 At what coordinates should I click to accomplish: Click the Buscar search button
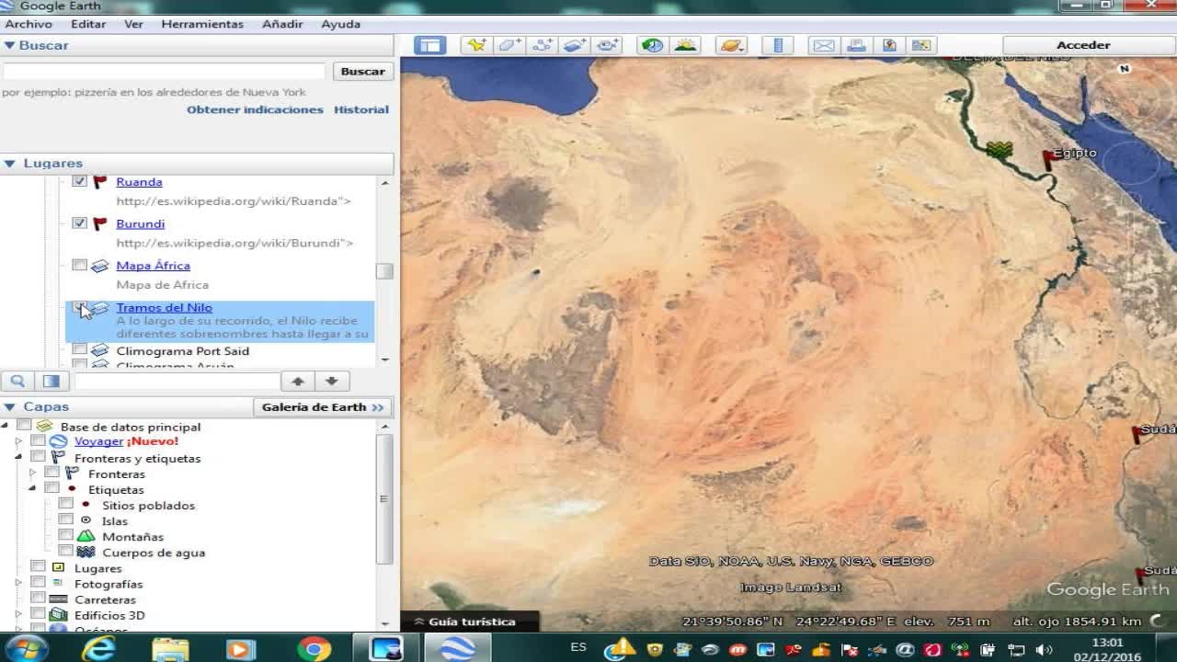(362, 71)
